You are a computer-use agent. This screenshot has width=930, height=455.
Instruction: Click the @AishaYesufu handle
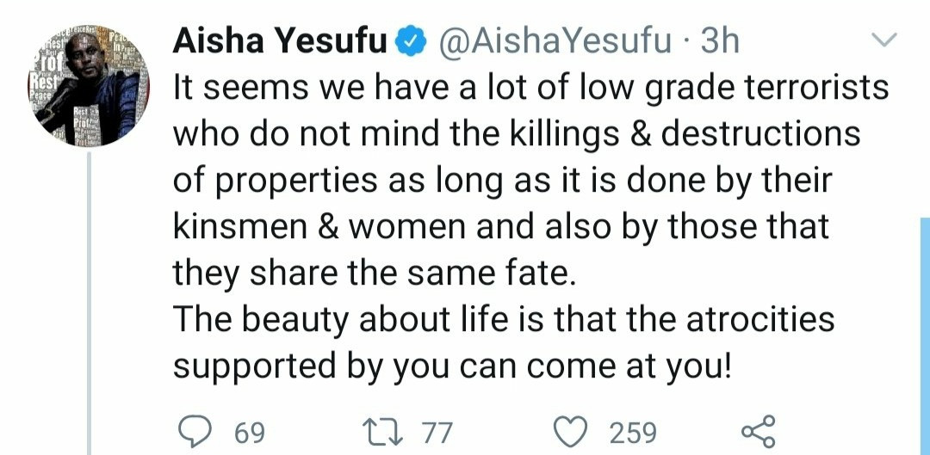(555, 41)
